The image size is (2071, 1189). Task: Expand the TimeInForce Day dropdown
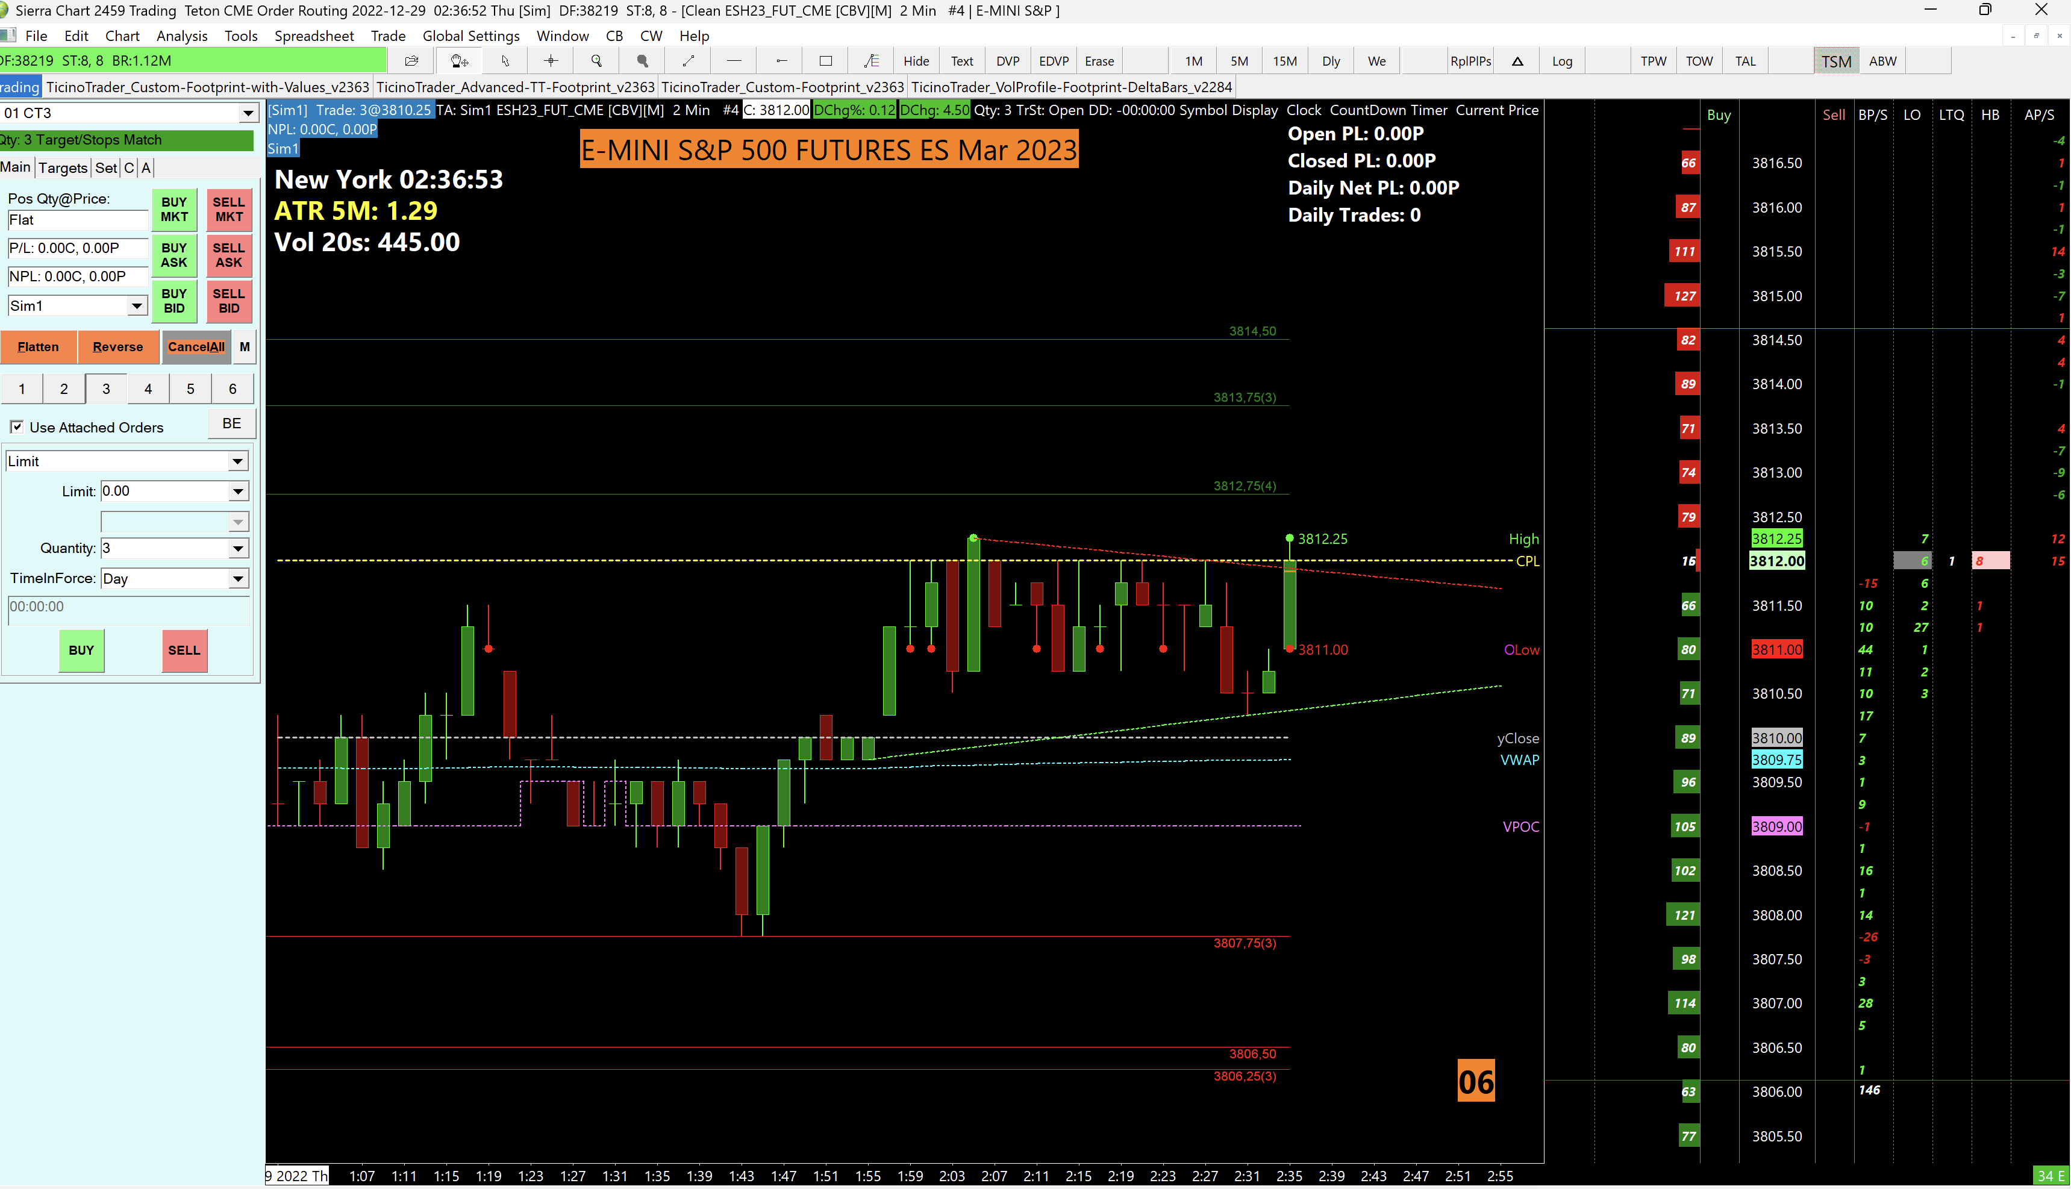pos(237,579)
